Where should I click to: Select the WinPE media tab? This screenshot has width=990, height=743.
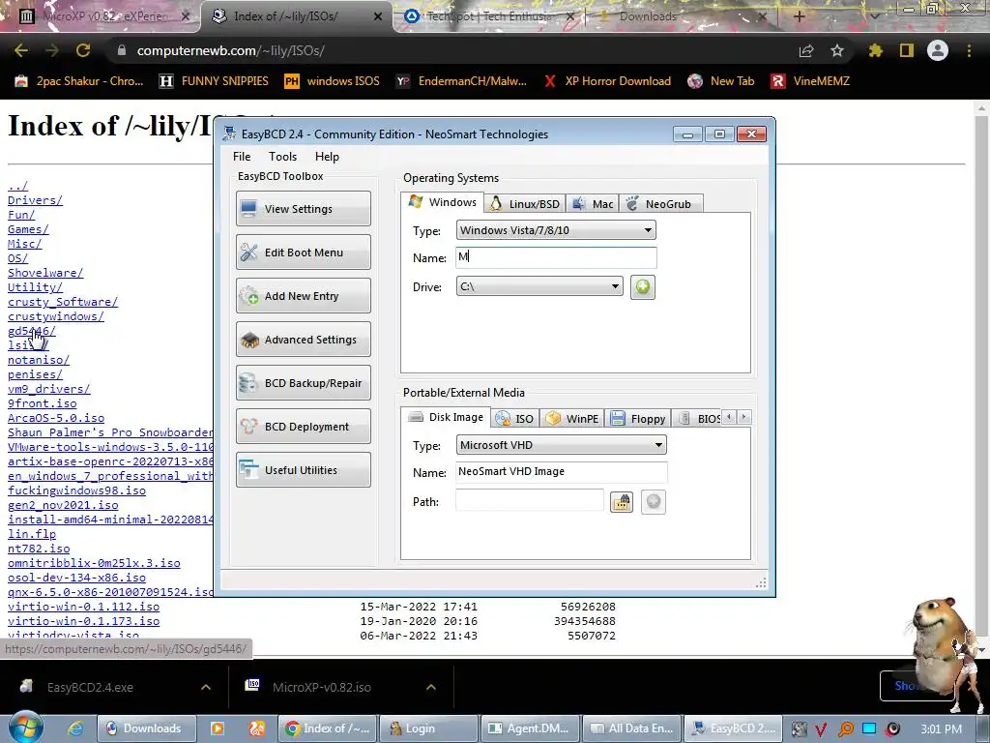click(572, 419)
